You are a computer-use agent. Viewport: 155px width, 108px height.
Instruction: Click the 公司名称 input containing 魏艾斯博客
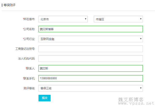[x=90, y=29]
